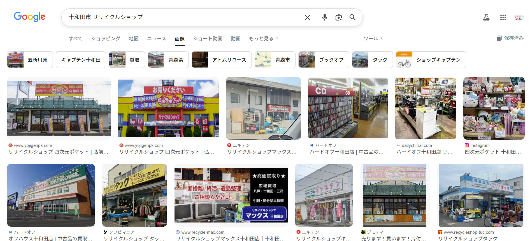Open the green-roof 四次元ポケット storefront image
The image size is (530, 241).
[x=59, y=108]
